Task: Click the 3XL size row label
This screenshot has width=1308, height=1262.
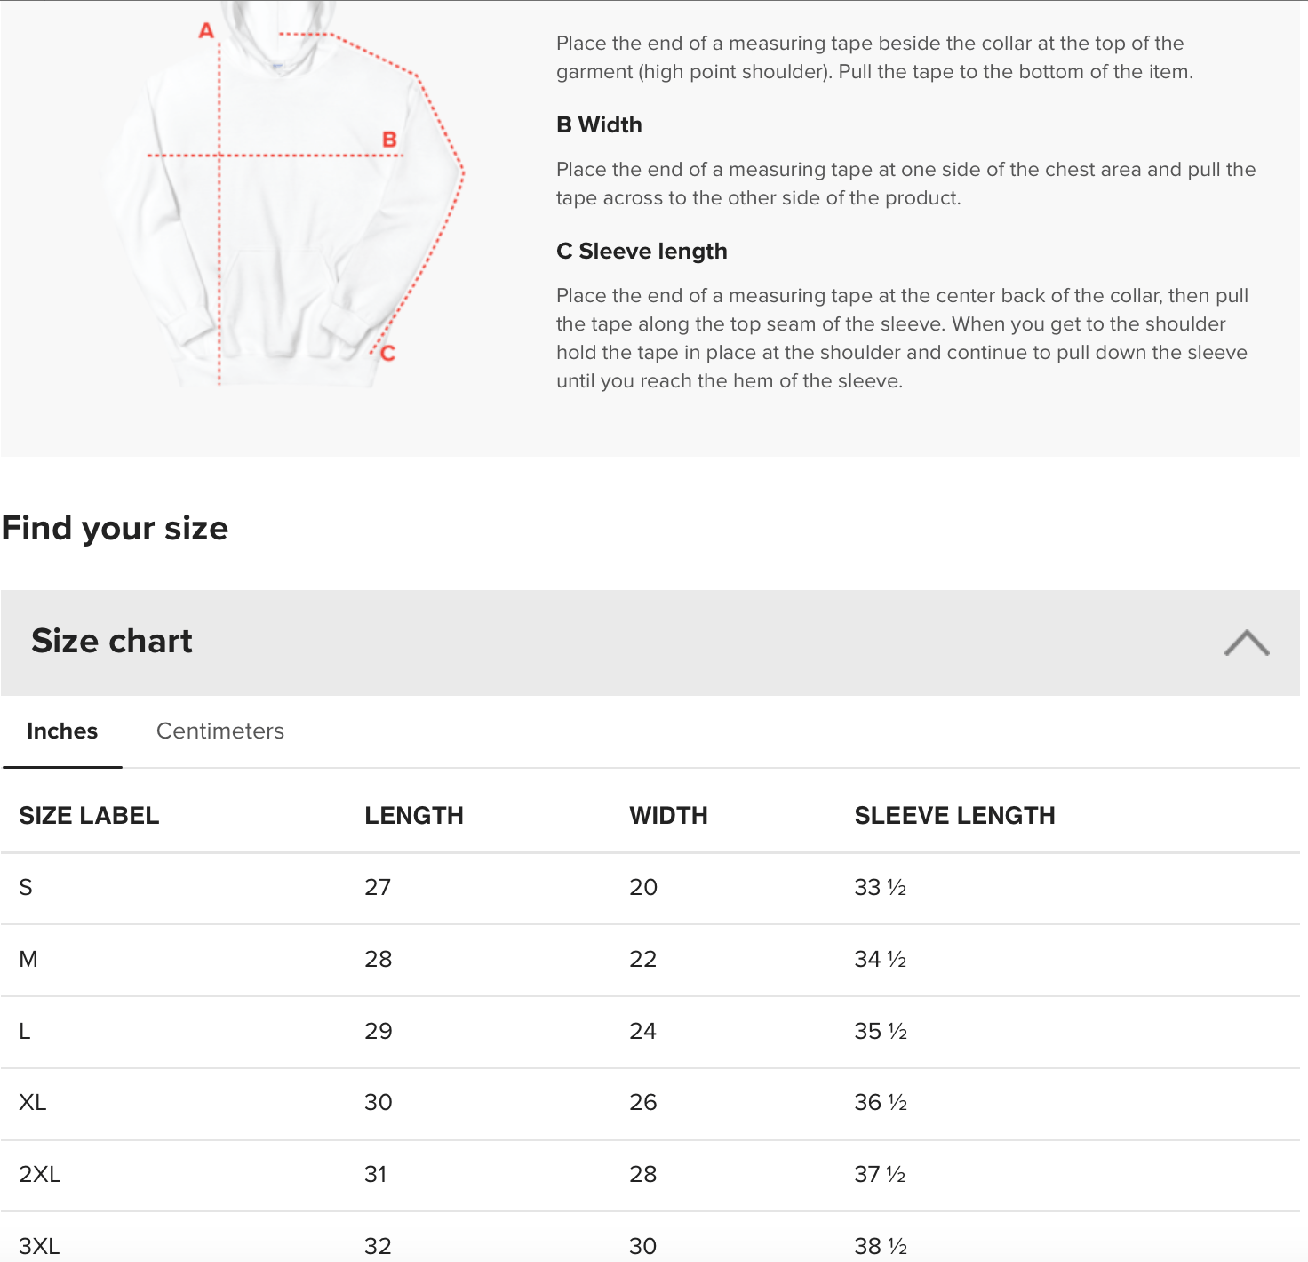Action: [x=39, y=1246]
